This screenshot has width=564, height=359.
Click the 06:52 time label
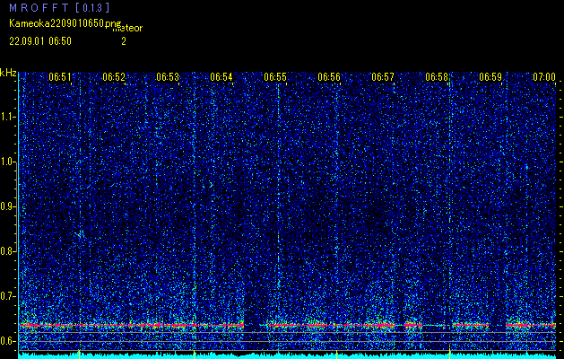tap(114, 76)
